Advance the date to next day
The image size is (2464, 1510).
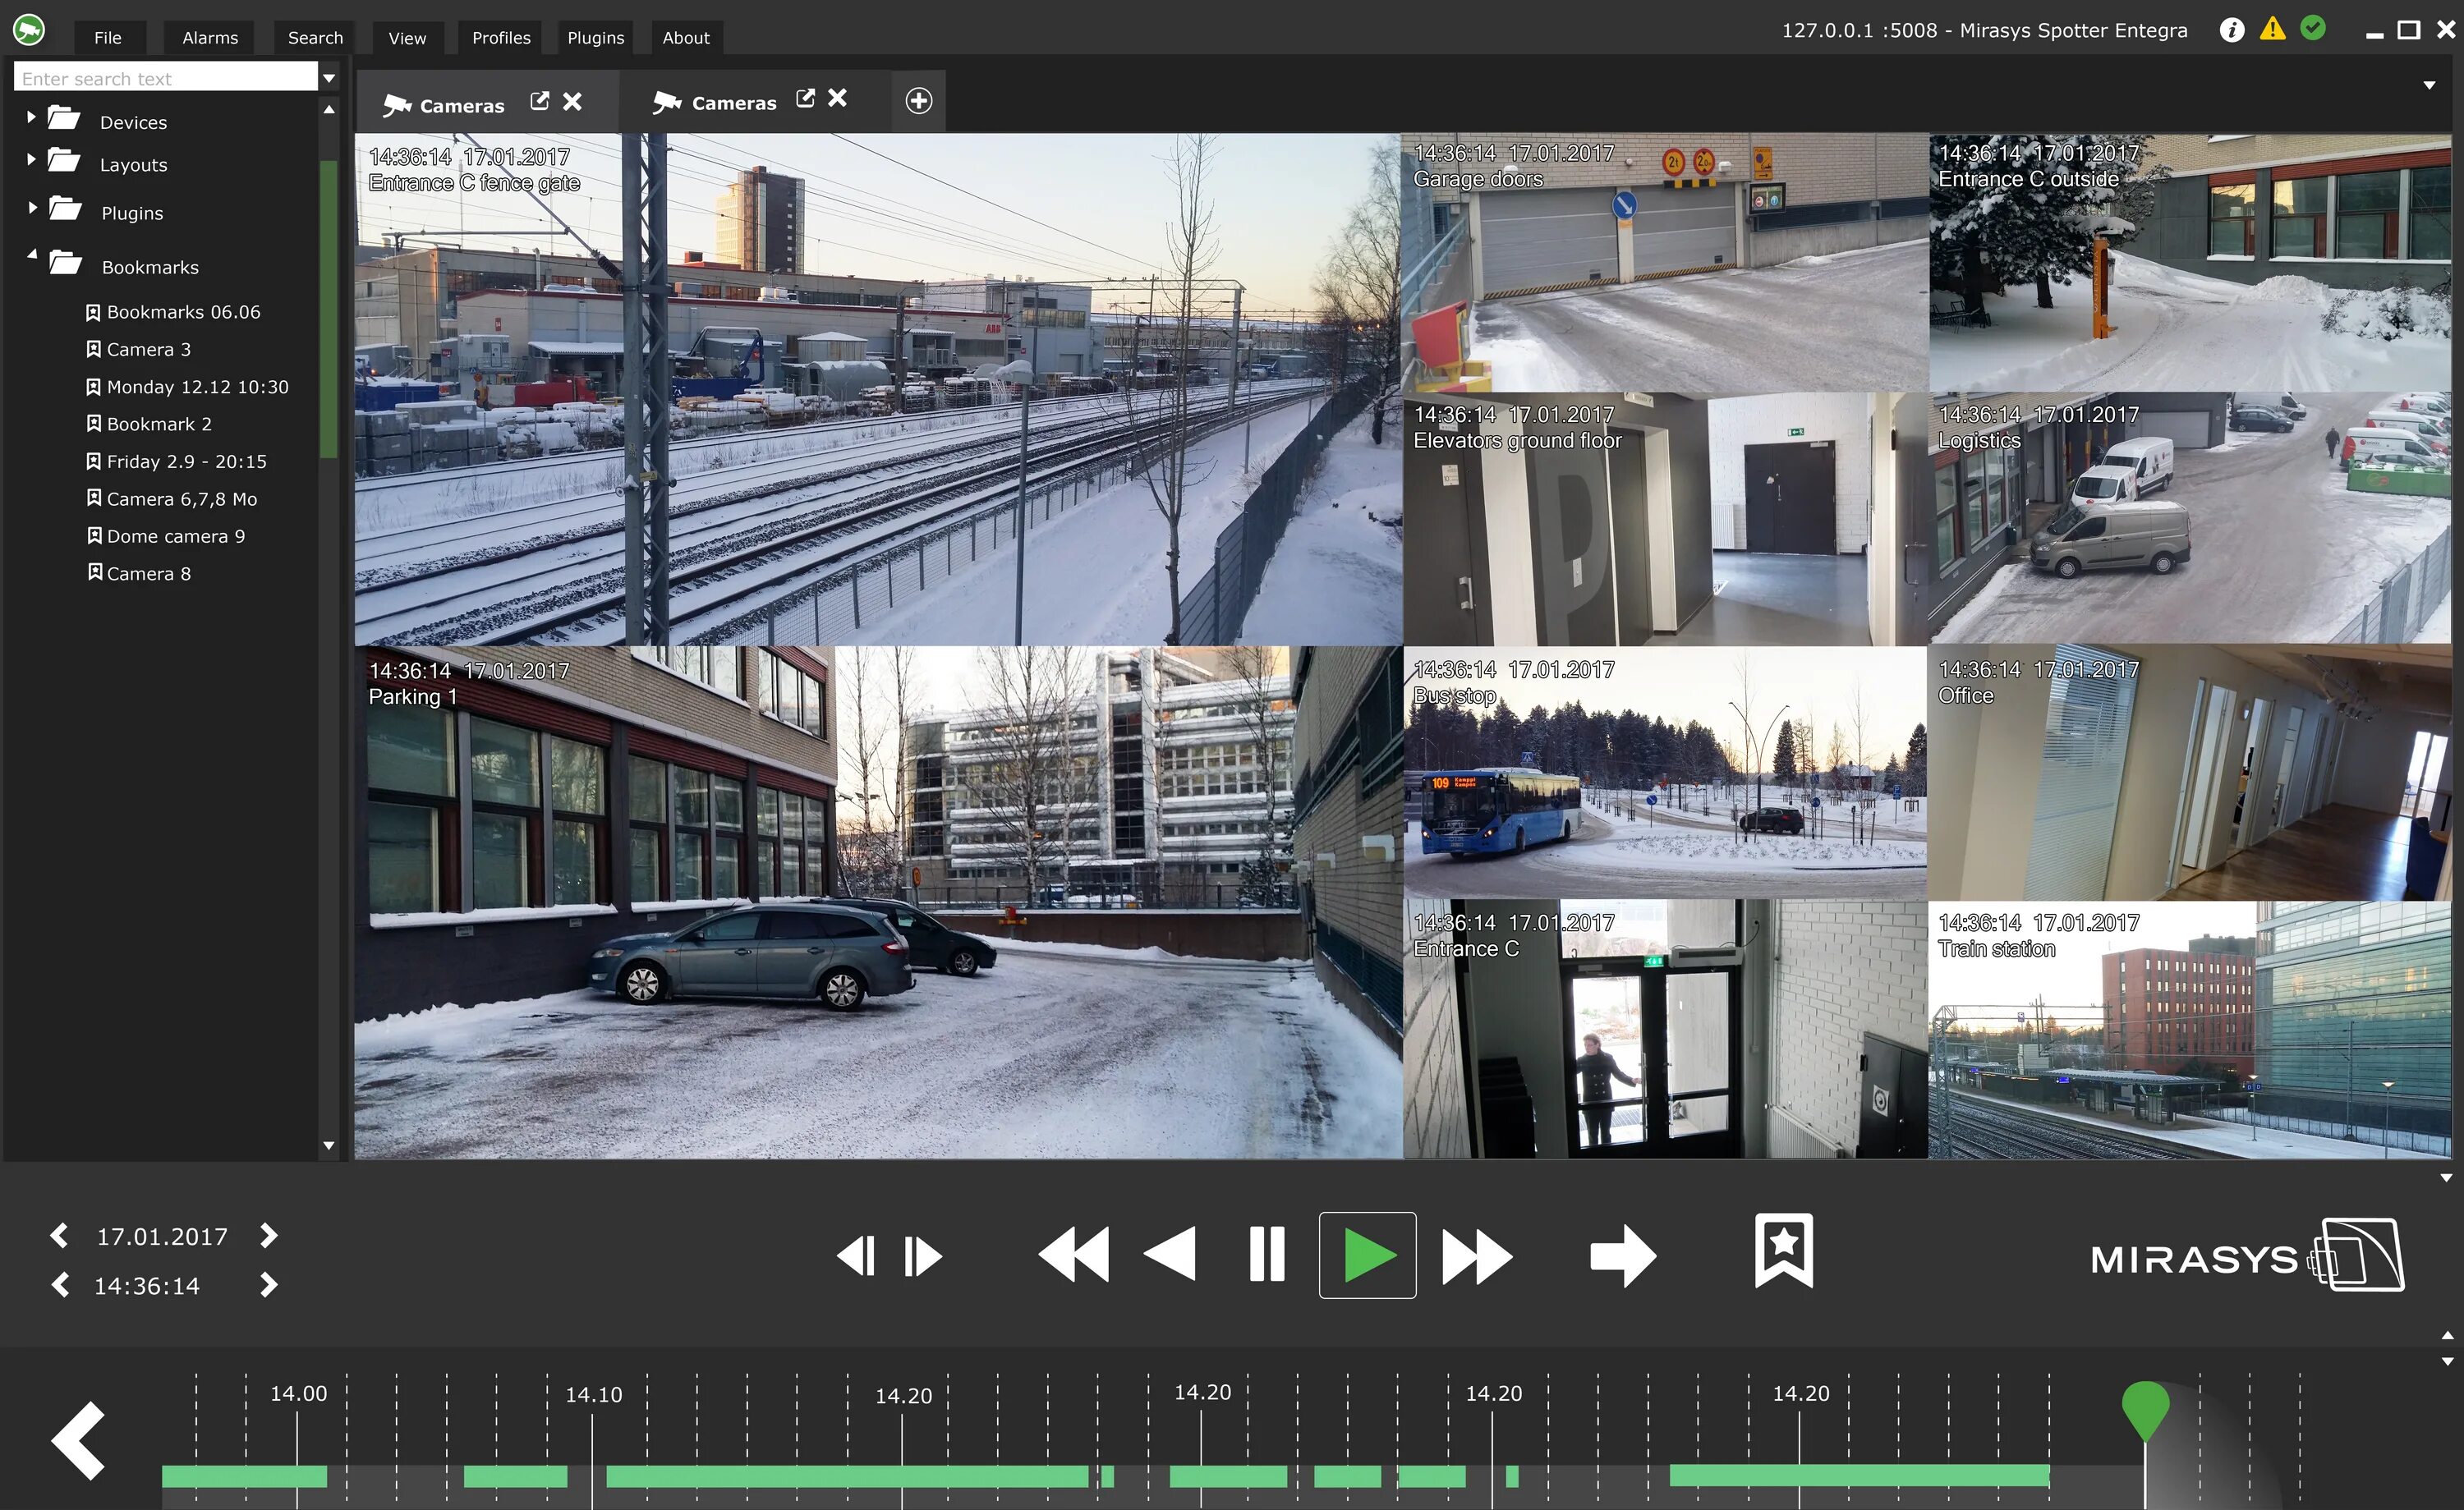[268, 1236]
